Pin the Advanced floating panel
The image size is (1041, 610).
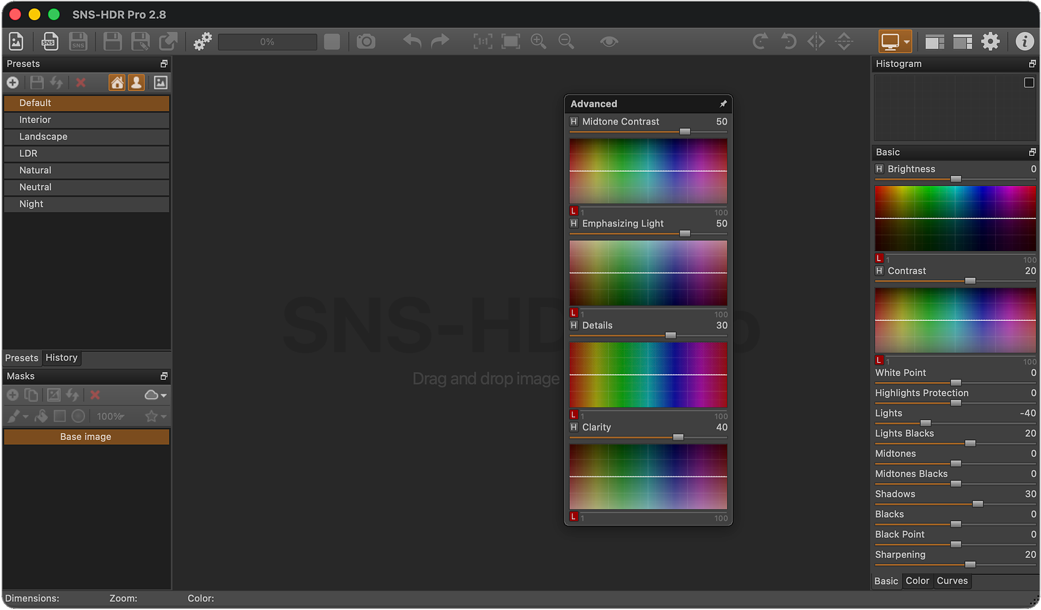723,104
